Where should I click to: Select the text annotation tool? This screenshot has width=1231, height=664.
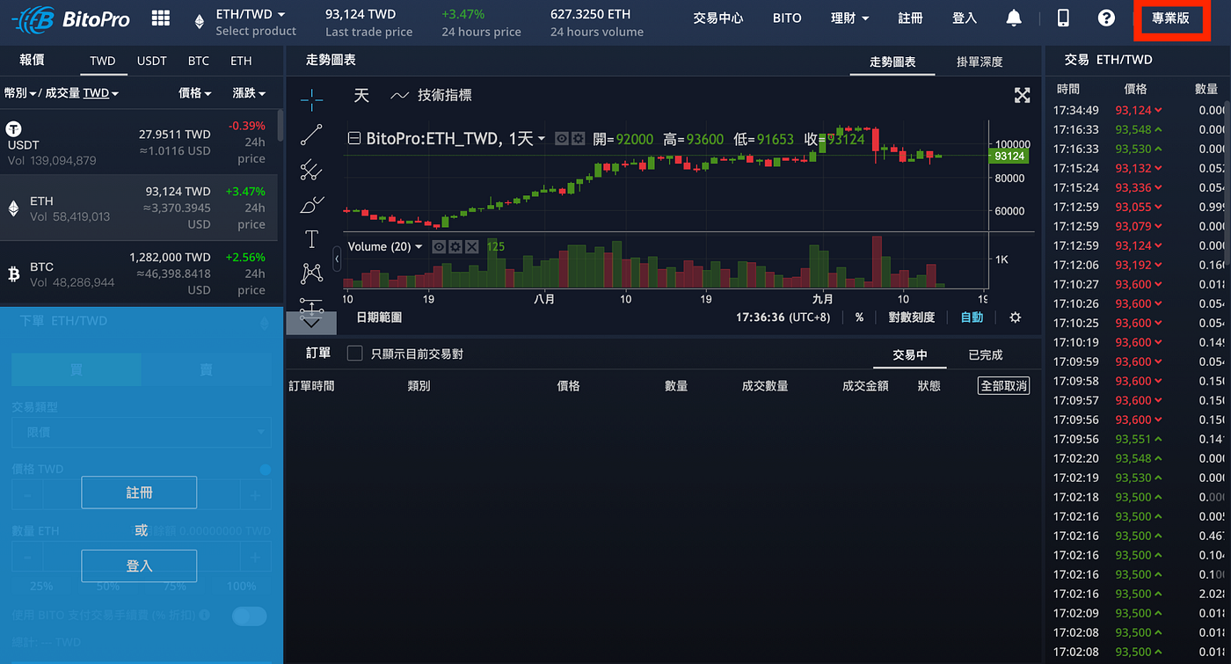pos(312,238)
